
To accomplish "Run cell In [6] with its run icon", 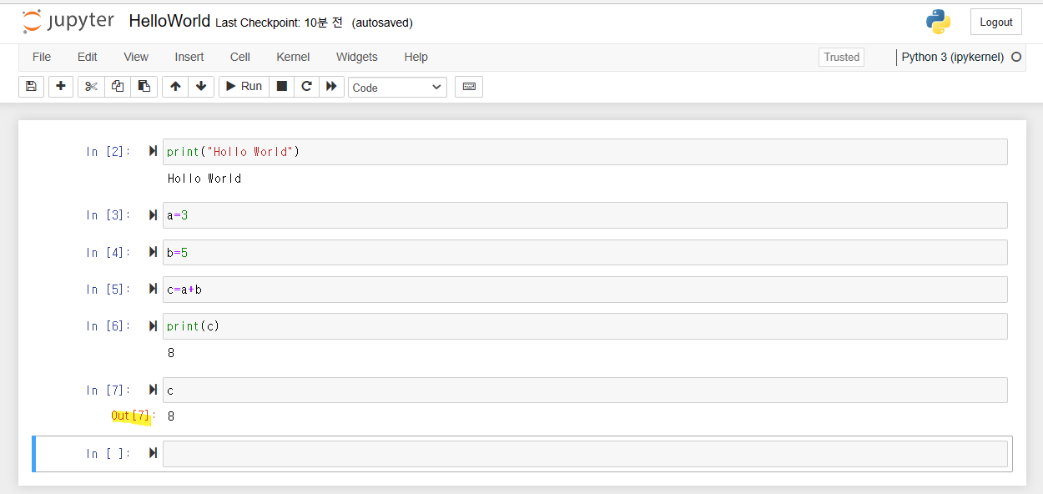I will (153, 325).
